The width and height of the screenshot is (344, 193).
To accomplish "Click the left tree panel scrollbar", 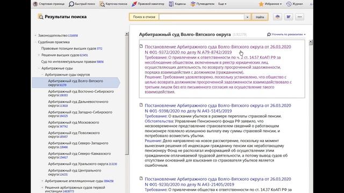I will click(x=127, y=95).
